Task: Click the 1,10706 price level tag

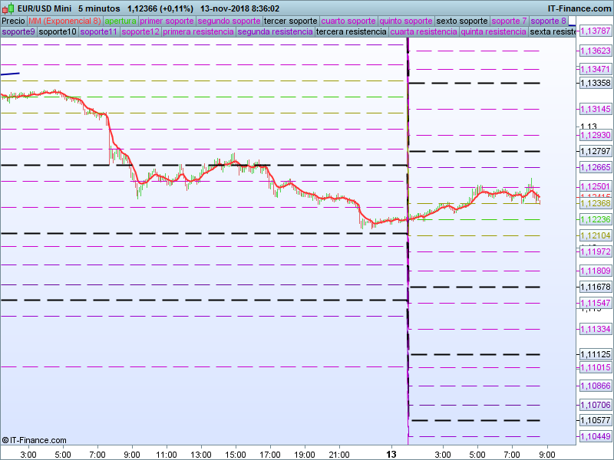Action: tap(596, 405)
